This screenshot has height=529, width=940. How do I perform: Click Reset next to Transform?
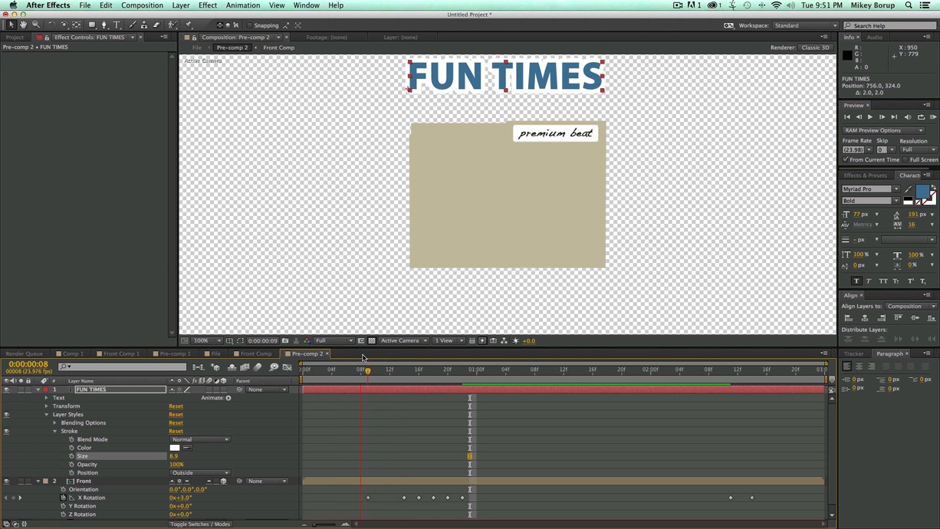pos(176,406)
